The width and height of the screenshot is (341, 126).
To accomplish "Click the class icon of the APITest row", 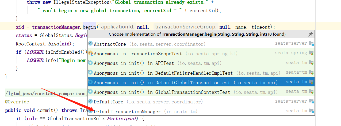I will pos(90,63).
